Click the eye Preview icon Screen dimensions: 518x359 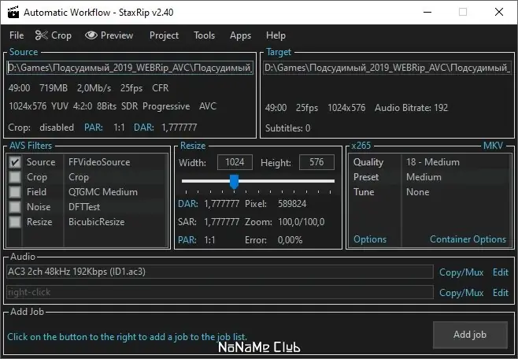click(91, 35)
